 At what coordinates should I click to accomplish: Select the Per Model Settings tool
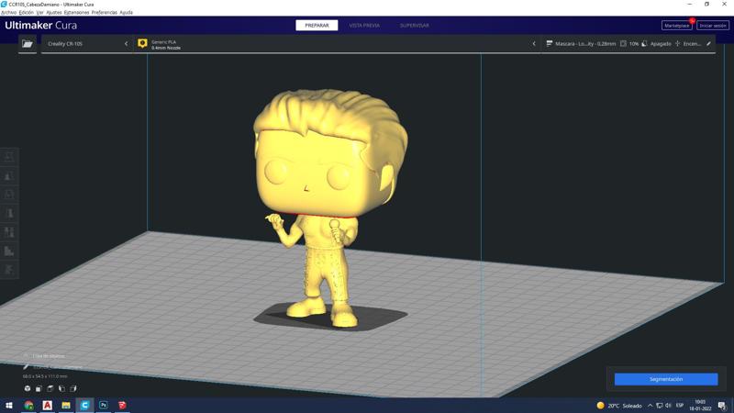tap(9, 232)
